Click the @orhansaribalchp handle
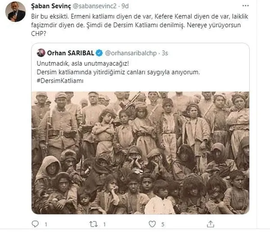 (x=130, y=53)
